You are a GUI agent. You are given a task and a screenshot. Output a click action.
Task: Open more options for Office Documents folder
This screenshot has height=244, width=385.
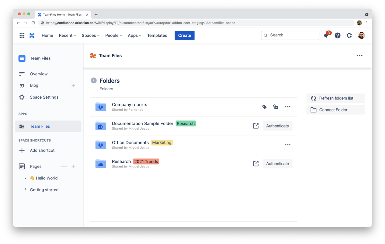pos(288,145)
